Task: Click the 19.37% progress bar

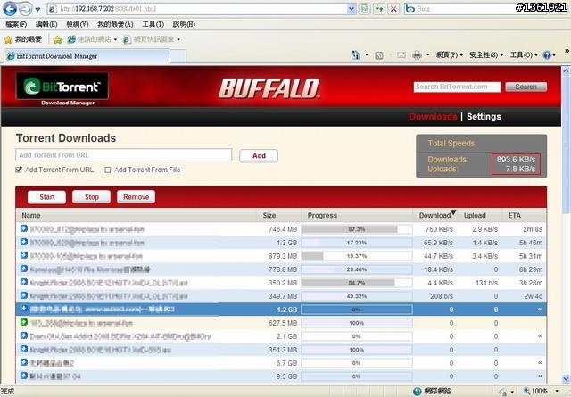Action: (x=357, y=256)
